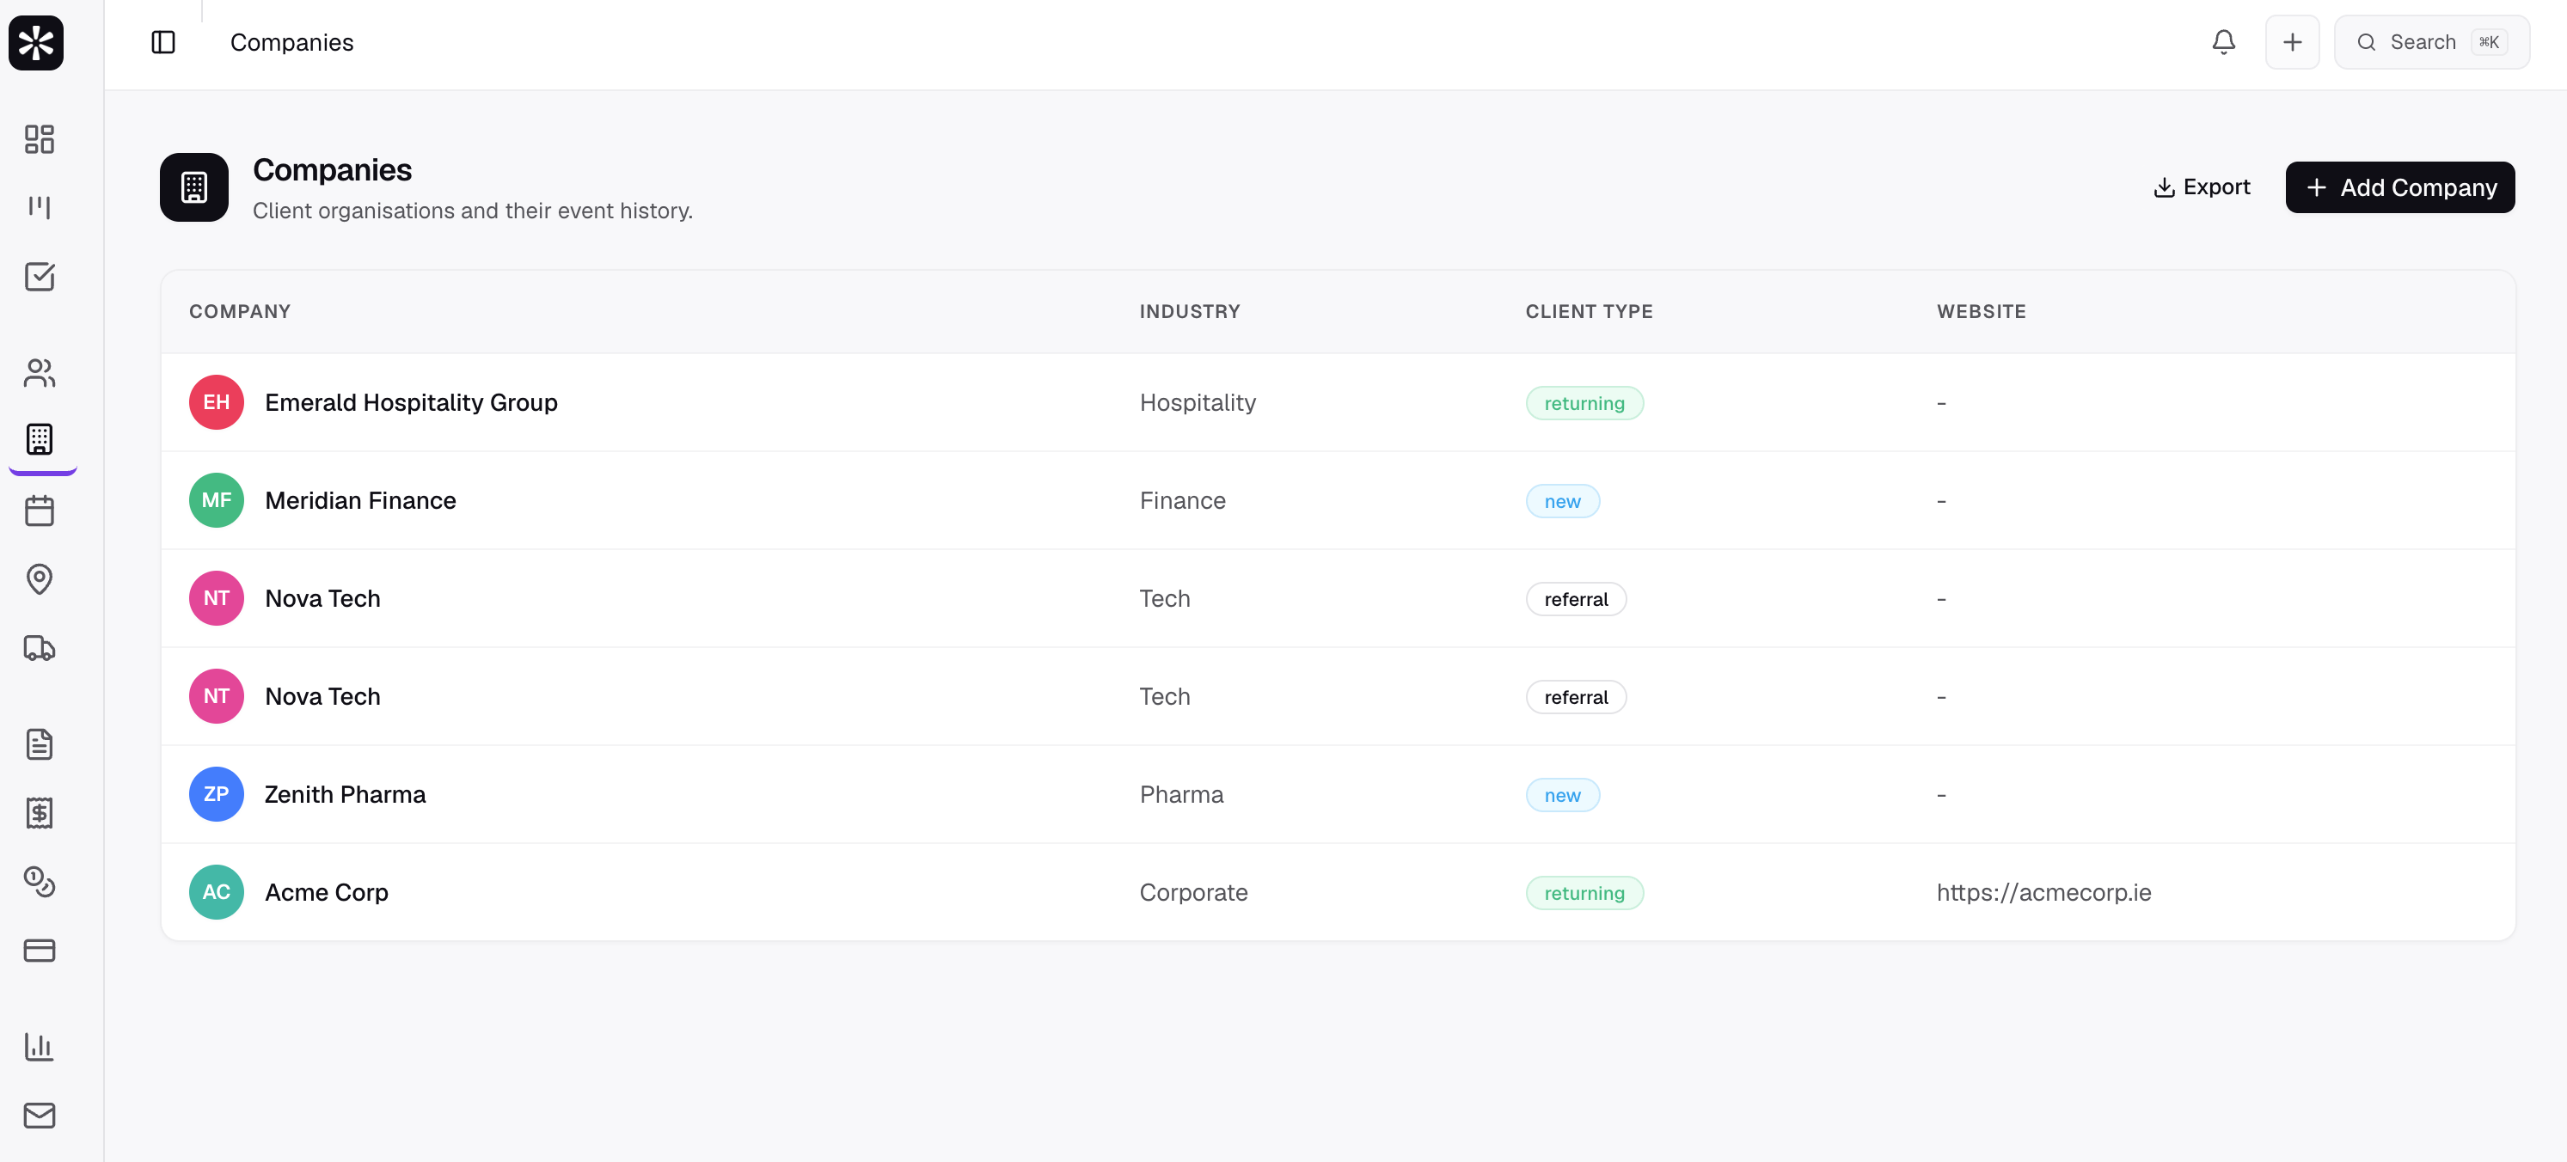Open the Payments card icon in sidebar
2567x1162 pixels.
39,950
